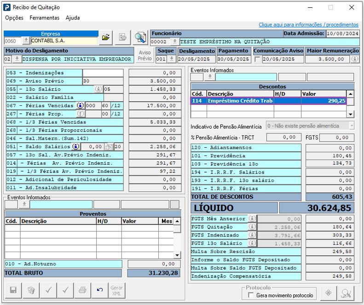Open 'Clique aqui para informações / procedimentos' link

point(308,24)
